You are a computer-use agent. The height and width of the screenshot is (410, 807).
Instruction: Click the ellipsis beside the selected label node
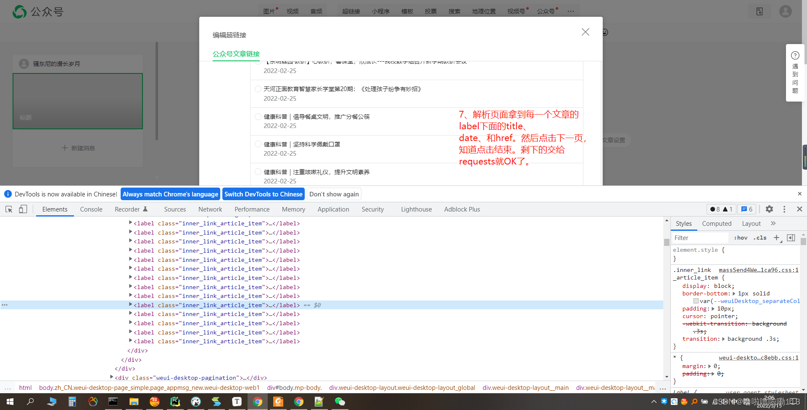[5, 305]
